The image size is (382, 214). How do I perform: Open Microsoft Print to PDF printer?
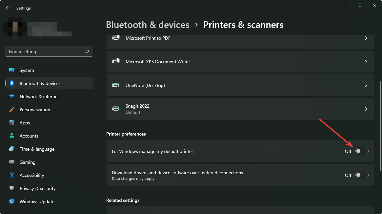pyautogui.click(x=240, y=41)
